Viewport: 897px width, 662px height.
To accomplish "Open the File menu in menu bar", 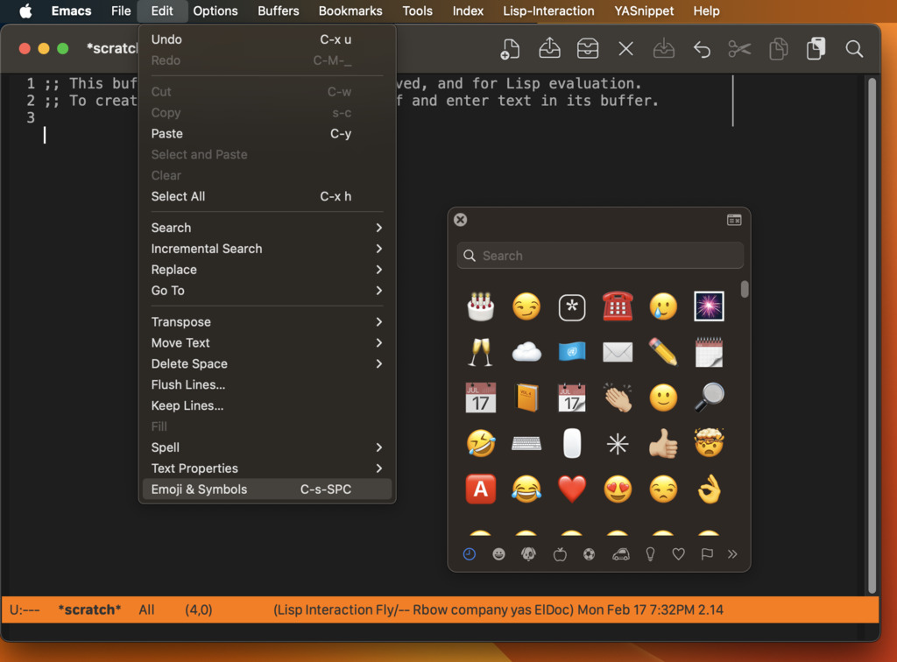I will coord(121,11).
